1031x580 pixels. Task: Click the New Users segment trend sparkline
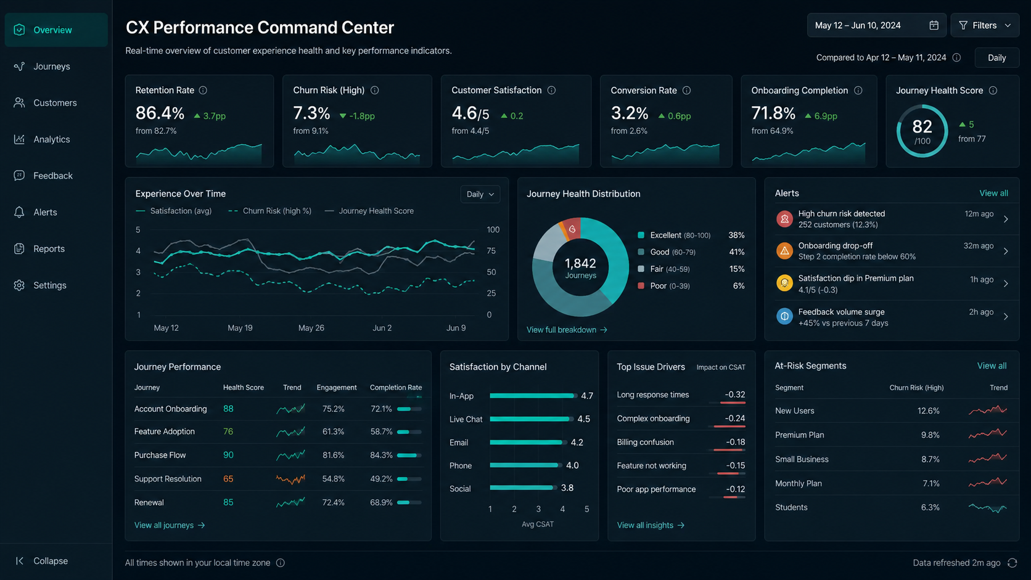pos(988,410)
